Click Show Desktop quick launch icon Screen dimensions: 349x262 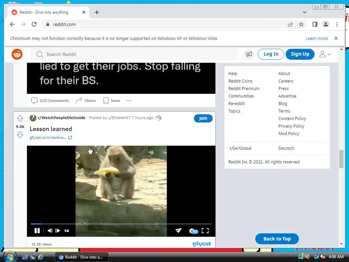coord(25,257)
